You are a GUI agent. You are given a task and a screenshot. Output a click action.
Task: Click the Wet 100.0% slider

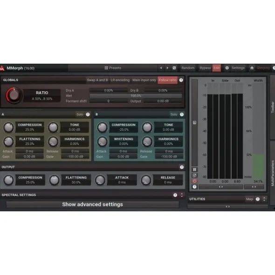coord(136,96)
